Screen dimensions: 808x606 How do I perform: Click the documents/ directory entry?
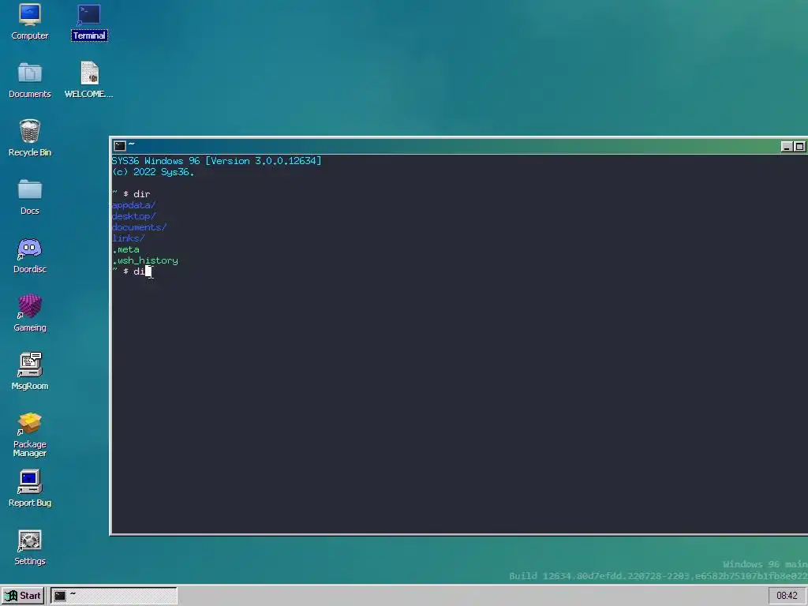[x=139, y=227]
